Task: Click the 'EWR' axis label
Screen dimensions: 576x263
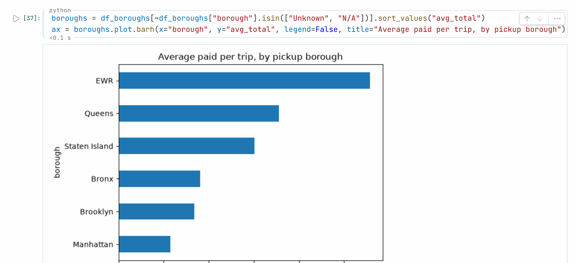Action: pyautogui.click(x=104, y=81)
